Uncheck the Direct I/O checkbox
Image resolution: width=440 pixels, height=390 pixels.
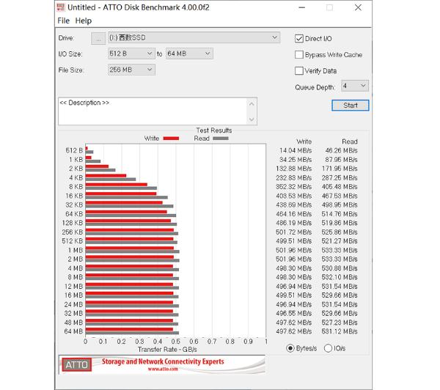[299, 39]
